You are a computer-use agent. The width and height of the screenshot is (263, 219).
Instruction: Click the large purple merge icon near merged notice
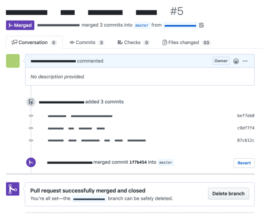point(13,189)
